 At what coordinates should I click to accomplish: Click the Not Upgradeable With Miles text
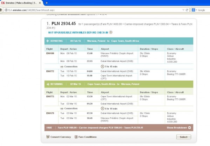(78, 33)
